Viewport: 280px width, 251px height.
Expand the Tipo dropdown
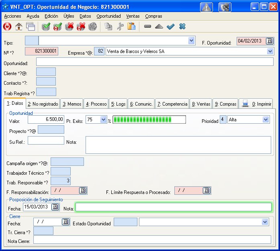192,41
